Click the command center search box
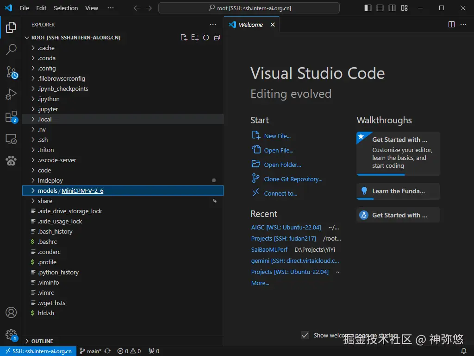Image resolution: width=474 pixels, height=356 pixels. [x=249, y=8]
